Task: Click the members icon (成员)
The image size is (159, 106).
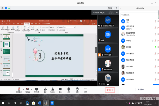Action: pyautogui.click(x=53, y=89)
